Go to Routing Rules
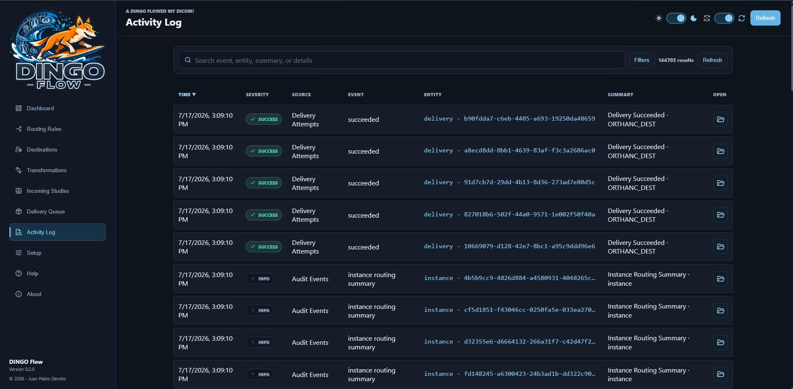This screenshot has width=793, height=389. tap(57, 129)
